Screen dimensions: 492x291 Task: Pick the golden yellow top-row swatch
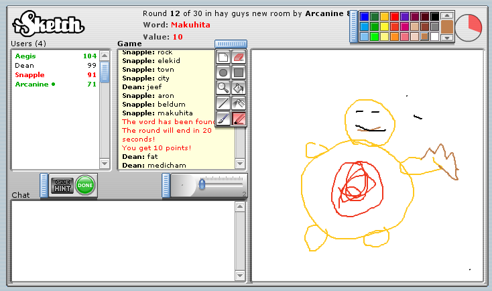point(384,17)
